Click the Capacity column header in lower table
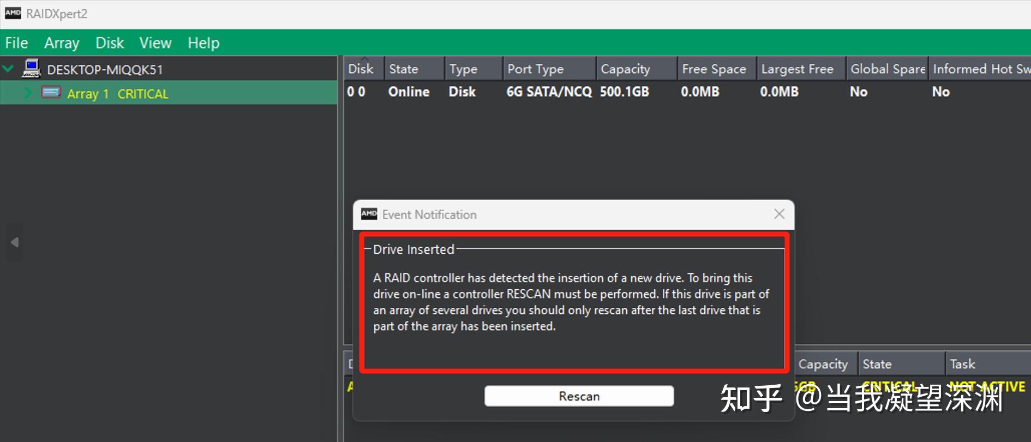 pos(826,364)
